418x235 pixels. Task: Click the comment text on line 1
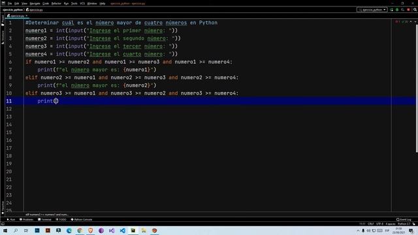coord(121,23)
